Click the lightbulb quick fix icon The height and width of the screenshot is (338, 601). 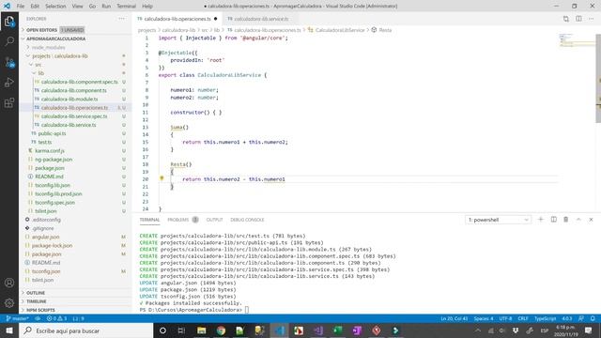coord(162,178)
